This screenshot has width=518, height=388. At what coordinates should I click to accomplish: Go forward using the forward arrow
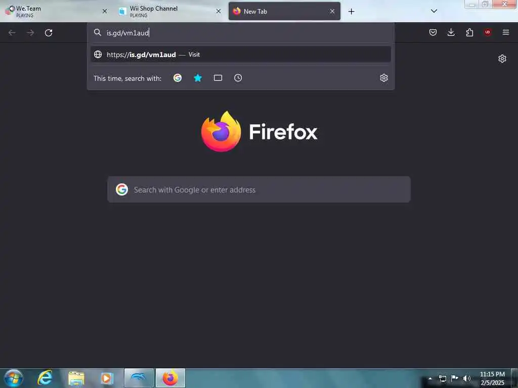[x=30, y=33]
